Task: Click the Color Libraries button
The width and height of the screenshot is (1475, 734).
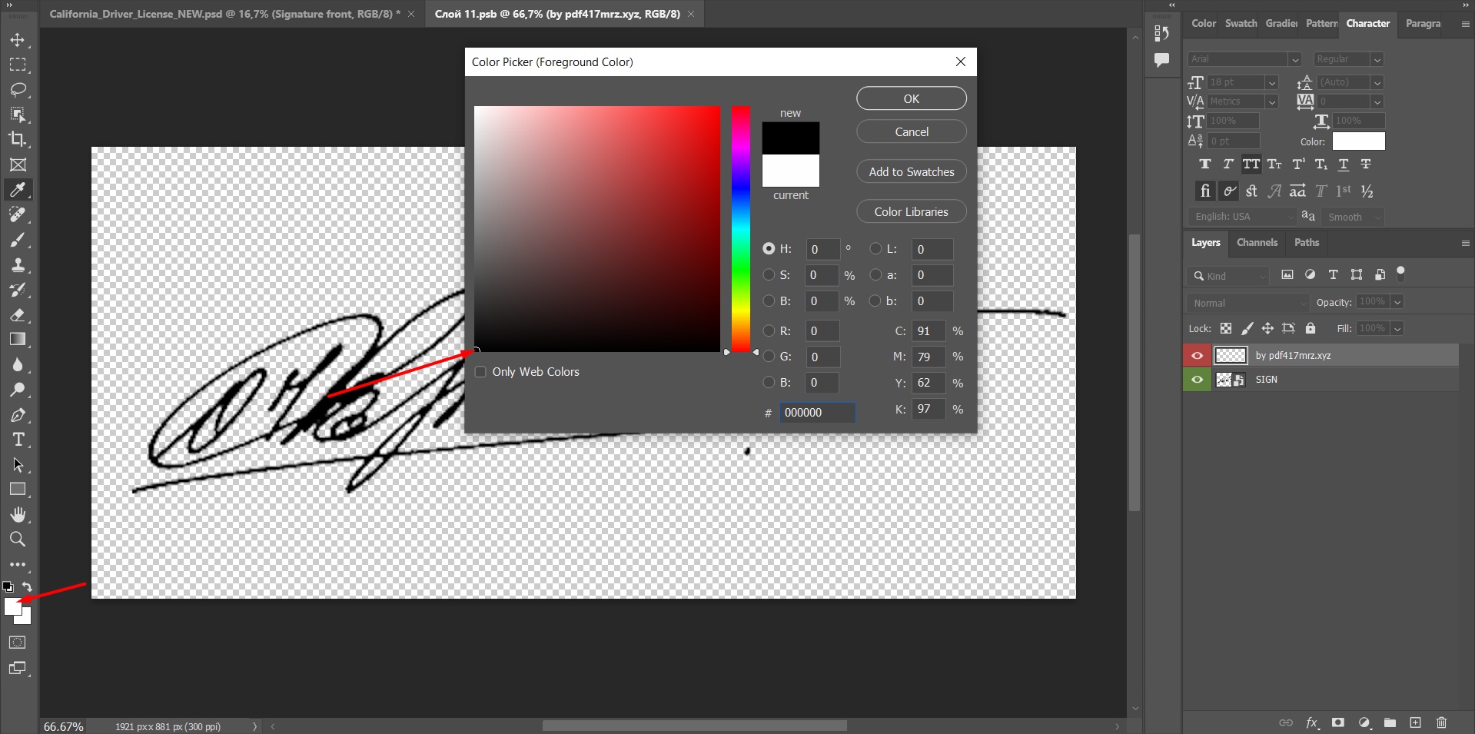Action: (x=910, y=211)
